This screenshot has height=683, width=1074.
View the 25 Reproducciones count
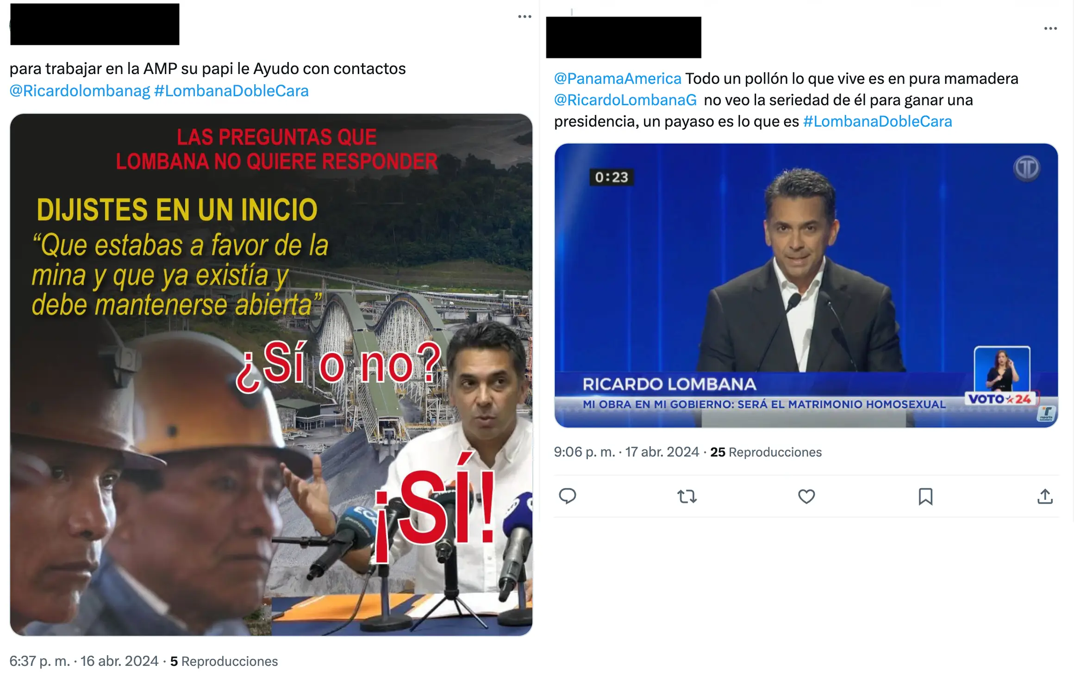tap(766, 452)
